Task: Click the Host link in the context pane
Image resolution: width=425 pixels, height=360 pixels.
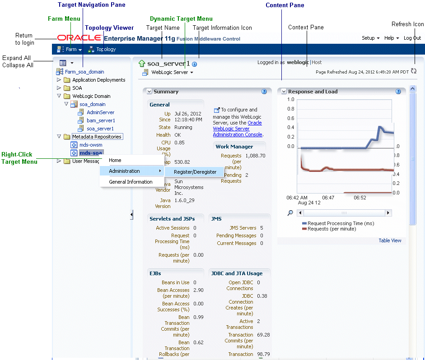Action: [x=317, y=62]
